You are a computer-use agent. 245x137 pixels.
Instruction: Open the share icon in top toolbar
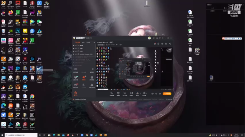click(x=170, y=44)
